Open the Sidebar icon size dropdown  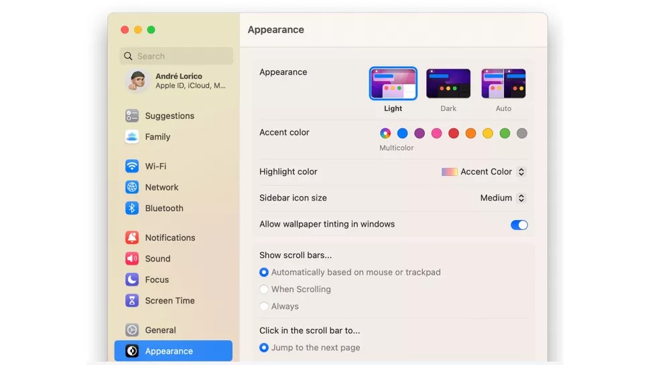503,198
